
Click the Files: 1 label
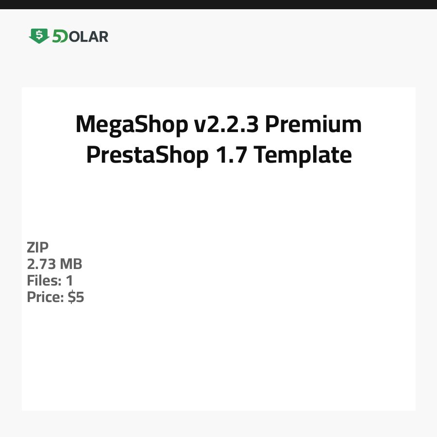(50, 281)
